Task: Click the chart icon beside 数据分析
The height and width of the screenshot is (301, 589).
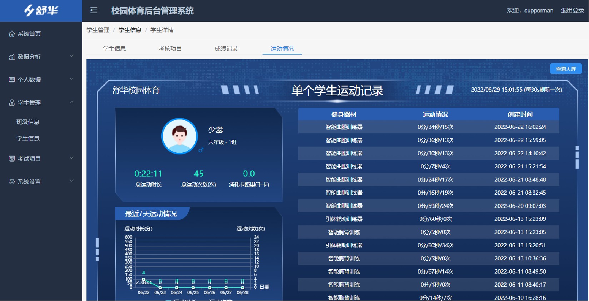Action: click(x=12, y=57)
